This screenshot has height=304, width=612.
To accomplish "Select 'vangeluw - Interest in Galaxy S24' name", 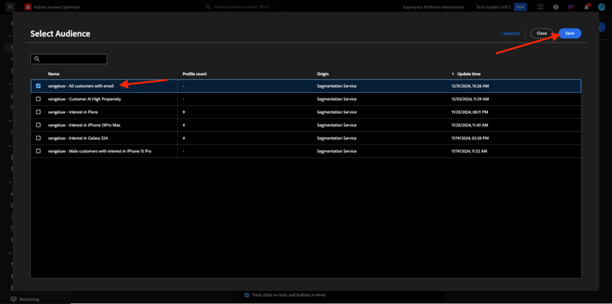I will 78,138.
